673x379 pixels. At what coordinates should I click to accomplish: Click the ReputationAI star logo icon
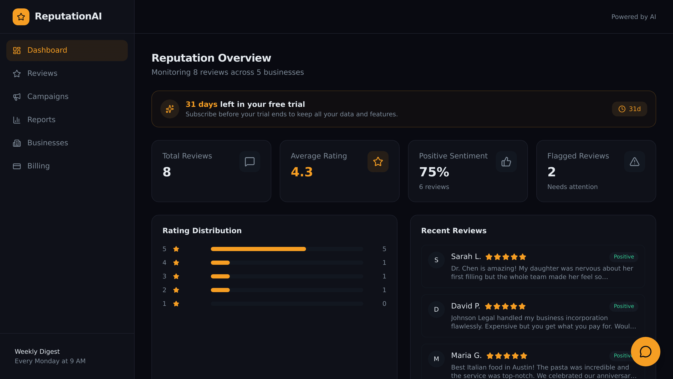(x=21, y=17)
